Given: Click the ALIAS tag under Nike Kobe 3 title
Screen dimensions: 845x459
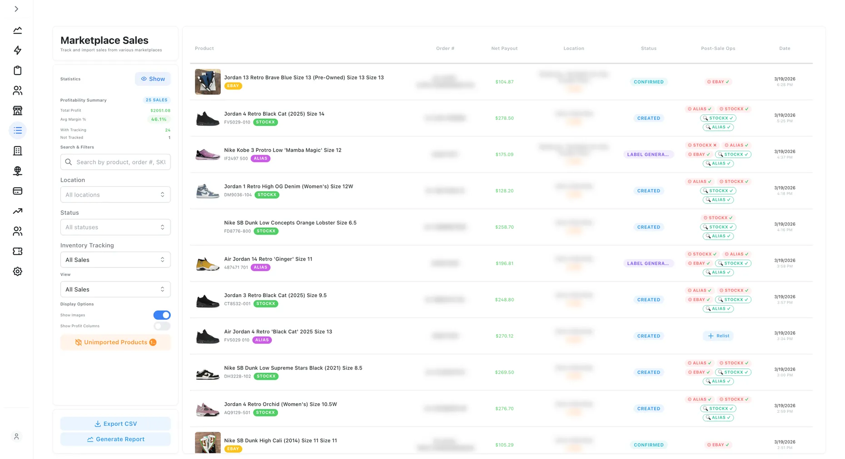Looking at the screenshot, I should tap(261, 158).
